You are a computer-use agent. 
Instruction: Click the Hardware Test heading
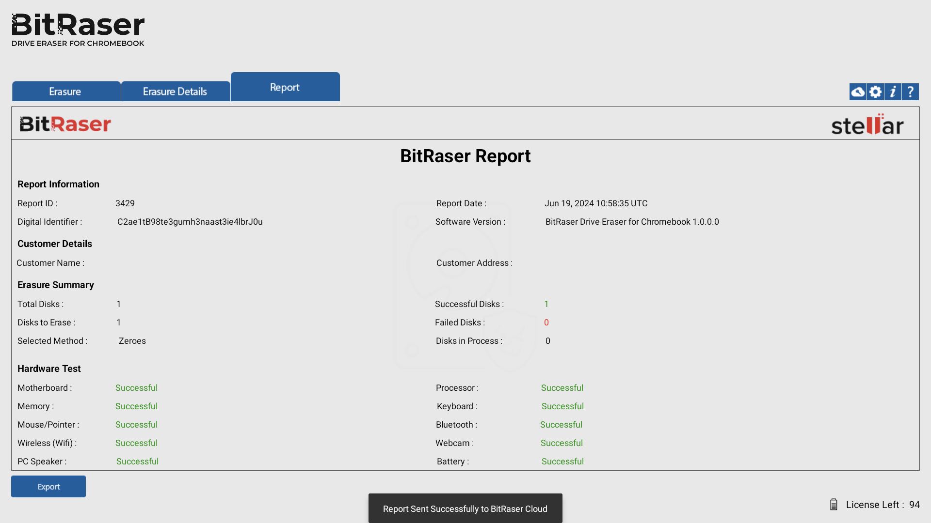tap(49, 369)
